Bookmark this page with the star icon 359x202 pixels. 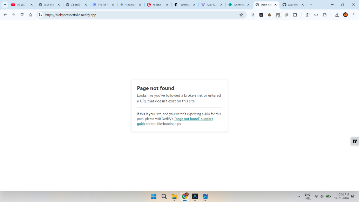[x=241, y=15]
